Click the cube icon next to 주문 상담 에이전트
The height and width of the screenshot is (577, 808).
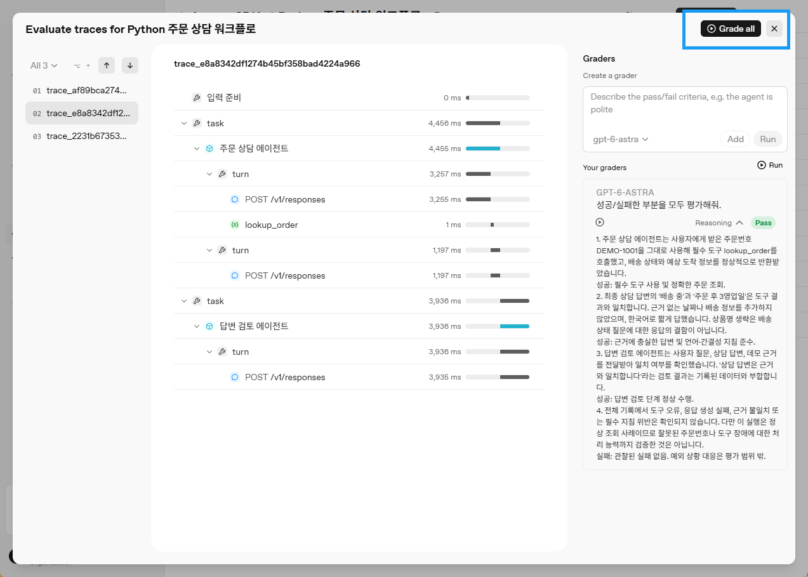(209, 149)
